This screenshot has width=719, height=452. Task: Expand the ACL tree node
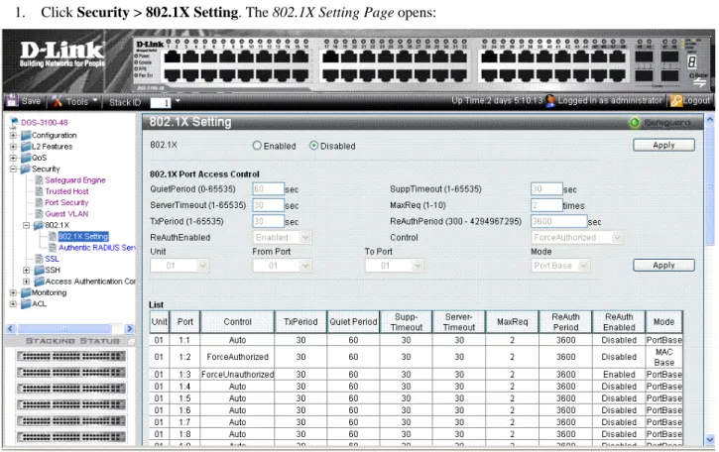(x=13, y=303)
